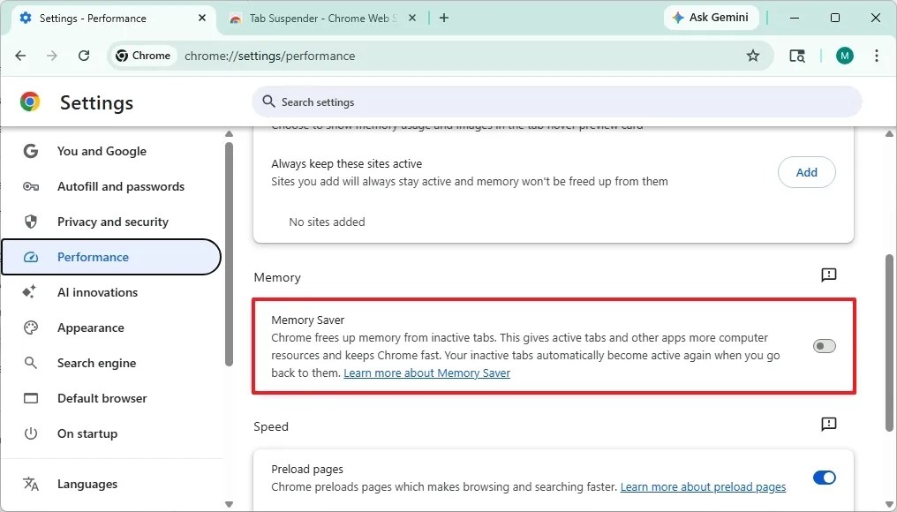The width and height of the screenshot is (897, 512).
Task: Click the Memory section heading
Action: pyautogui.click(x=277, y=277)
